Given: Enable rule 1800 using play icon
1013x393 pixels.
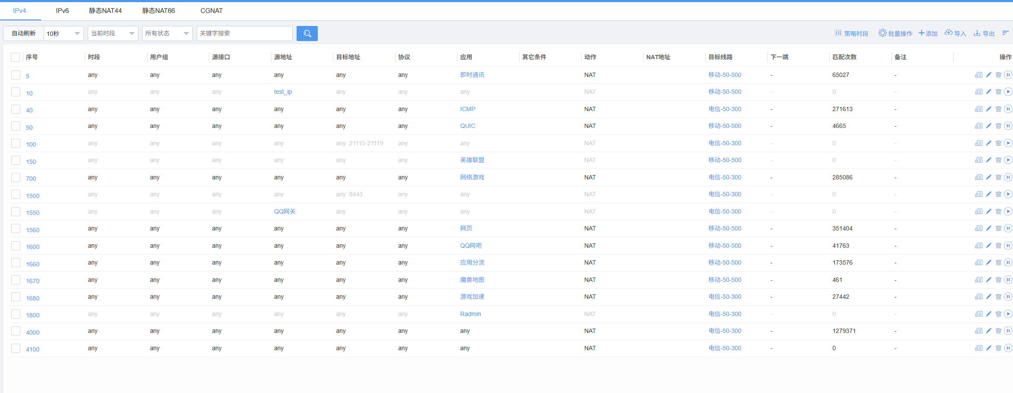Looking at the screenshot, I should click(x=1008, y=314).
